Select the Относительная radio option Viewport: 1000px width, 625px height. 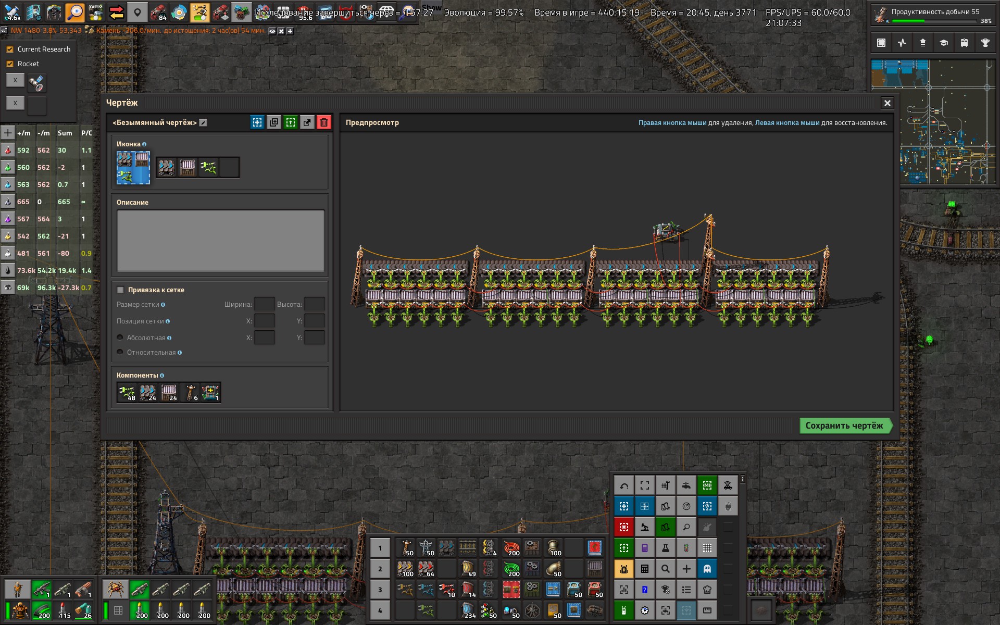pos(120,352)
